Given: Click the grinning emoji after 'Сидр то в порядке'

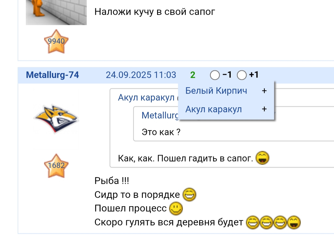Looking at the screenshot, I should pyautogui.click(x=189, y=194).
